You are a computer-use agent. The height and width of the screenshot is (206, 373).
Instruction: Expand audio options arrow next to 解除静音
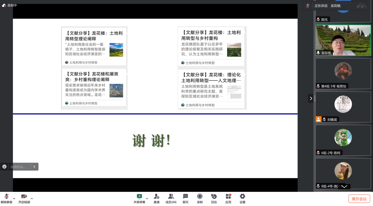click(x=14, y=198)
